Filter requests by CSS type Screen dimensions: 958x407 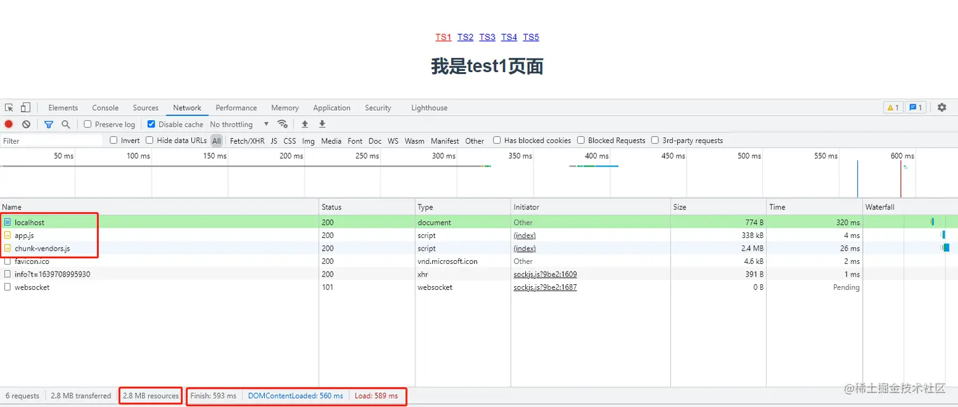tap(290, 141)
